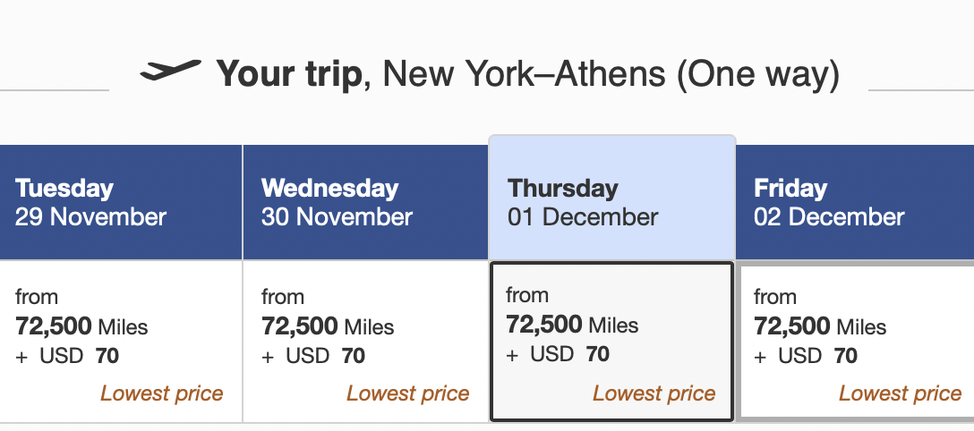The image size is (974, 431).
Task: Open the Friday 02 December date tab
Action: [x=855, y=202]
